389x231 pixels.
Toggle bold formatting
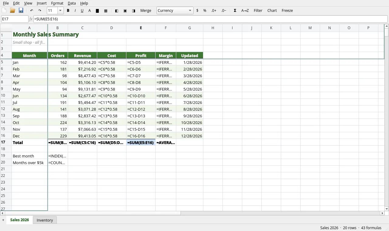point(68,11)
